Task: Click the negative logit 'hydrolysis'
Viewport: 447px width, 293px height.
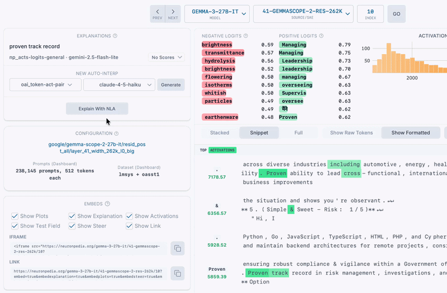Action: coord(218,61)
